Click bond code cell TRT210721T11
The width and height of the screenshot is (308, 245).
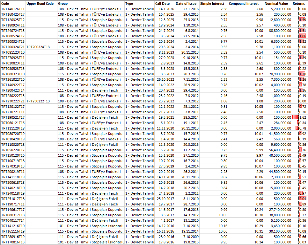13,112
